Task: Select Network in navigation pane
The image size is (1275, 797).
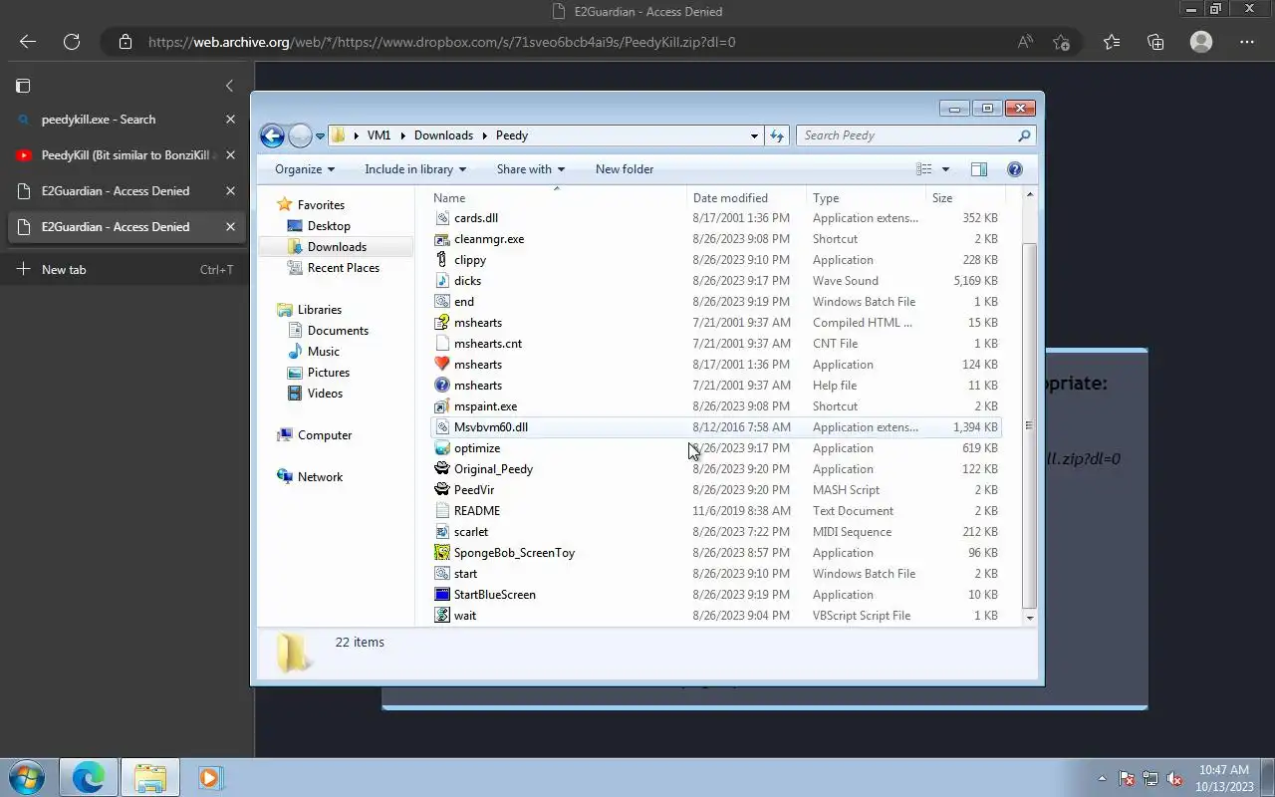Action: [x=320, y=477]
